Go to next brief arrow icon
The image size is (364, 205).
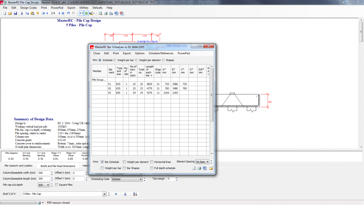tap(59, 13)
